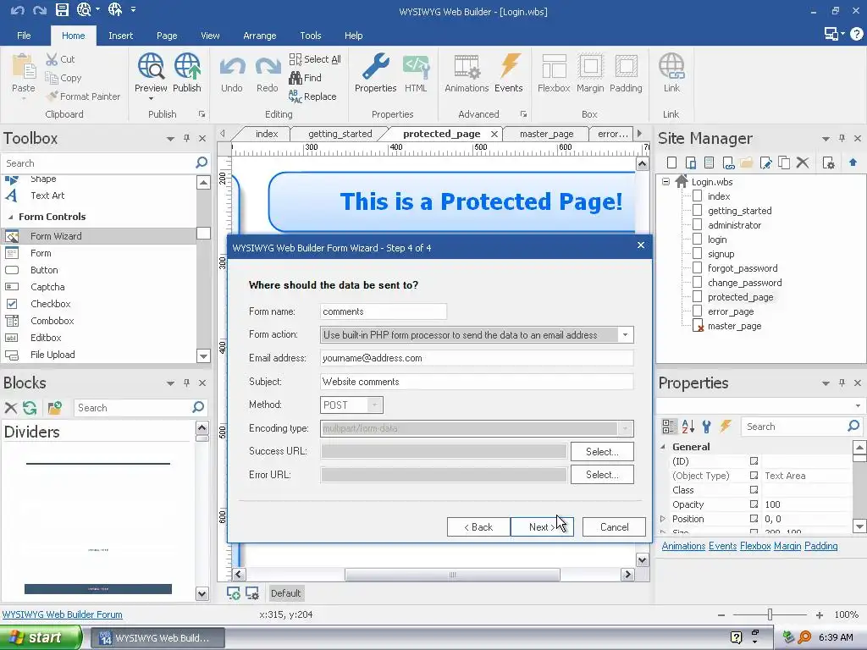Click the Padding box icon

[626, 66]
